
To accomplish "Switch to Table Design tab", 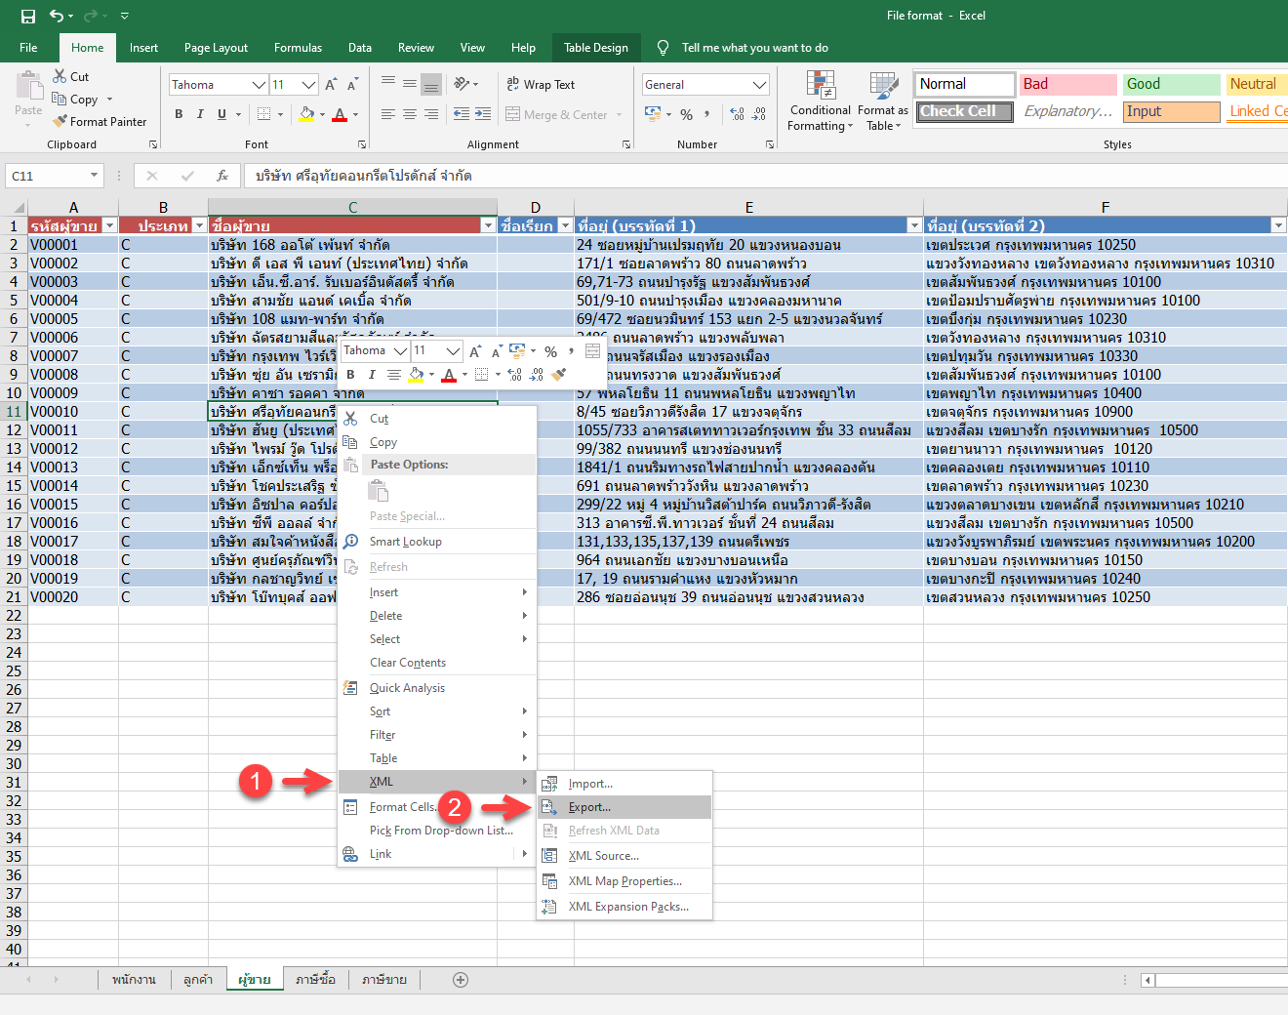I will pos(596,48).
